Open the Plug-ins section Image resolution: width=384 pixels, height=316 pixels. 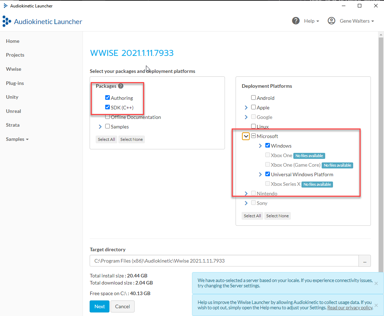pyautogui.click(x=15, y=83)
